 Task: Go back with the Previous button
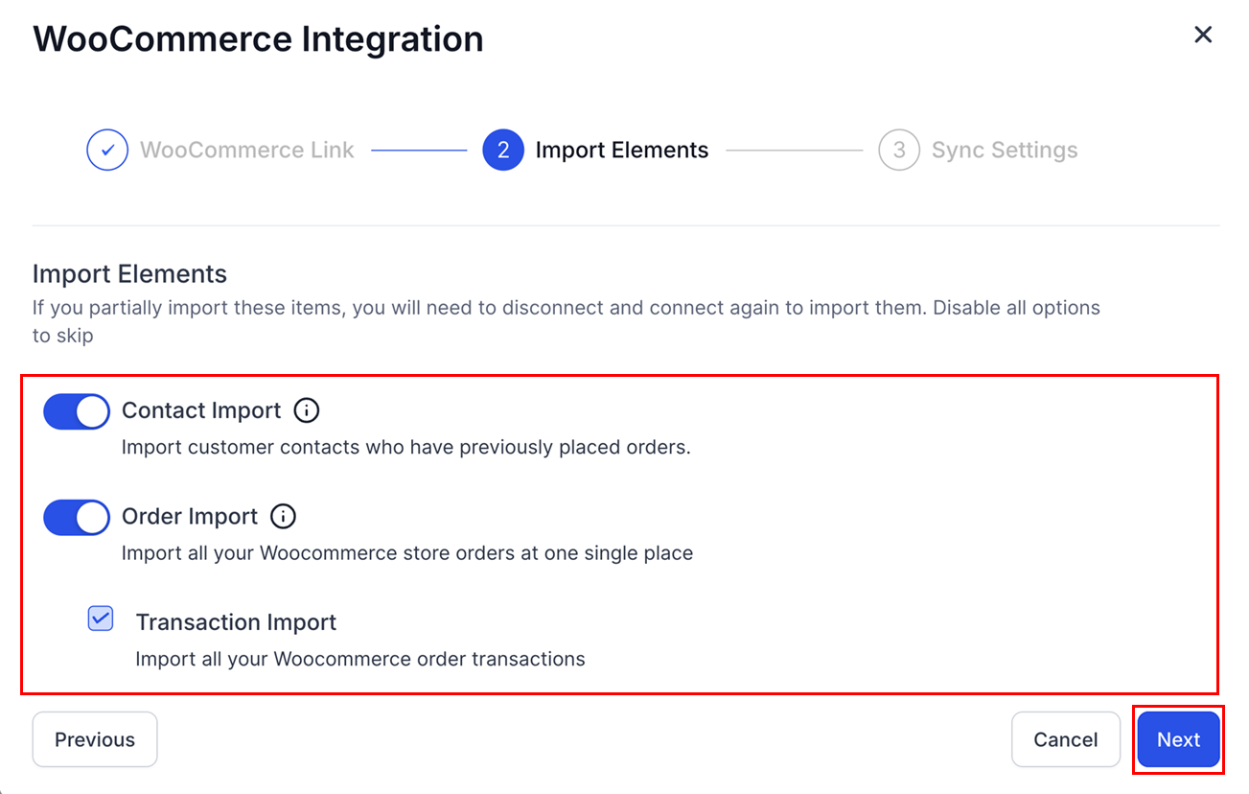tap(95, 739)
